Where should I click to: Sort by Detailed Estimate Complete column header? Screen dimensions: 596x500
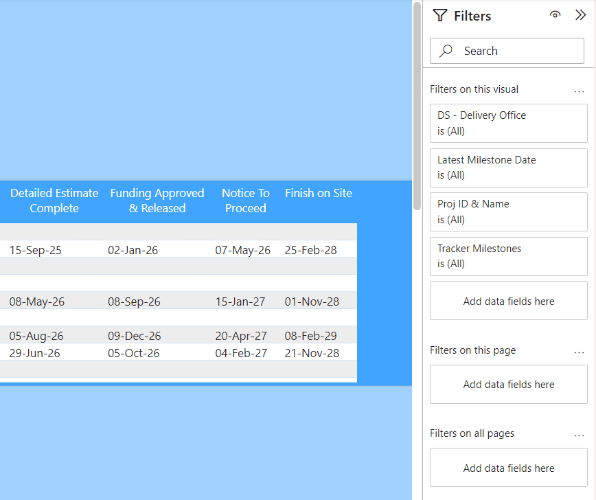pos(54,201)
